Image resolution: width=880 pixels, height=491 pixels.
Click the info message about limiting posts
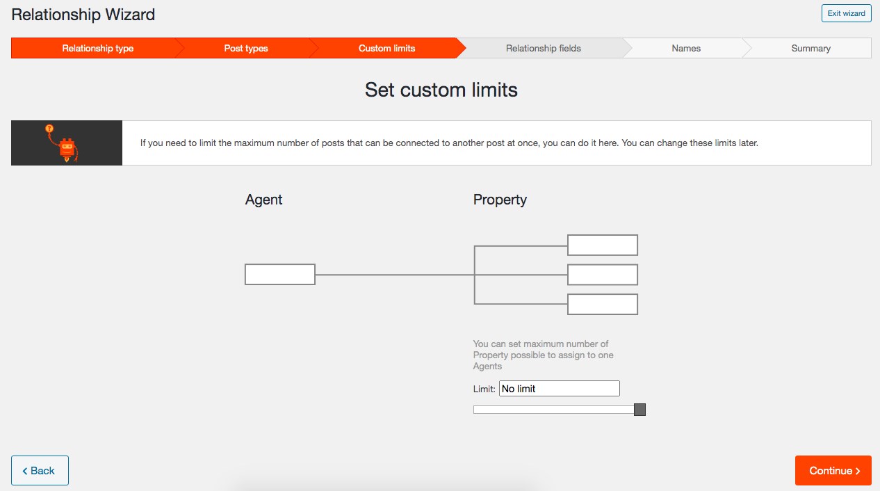point(449,143)
